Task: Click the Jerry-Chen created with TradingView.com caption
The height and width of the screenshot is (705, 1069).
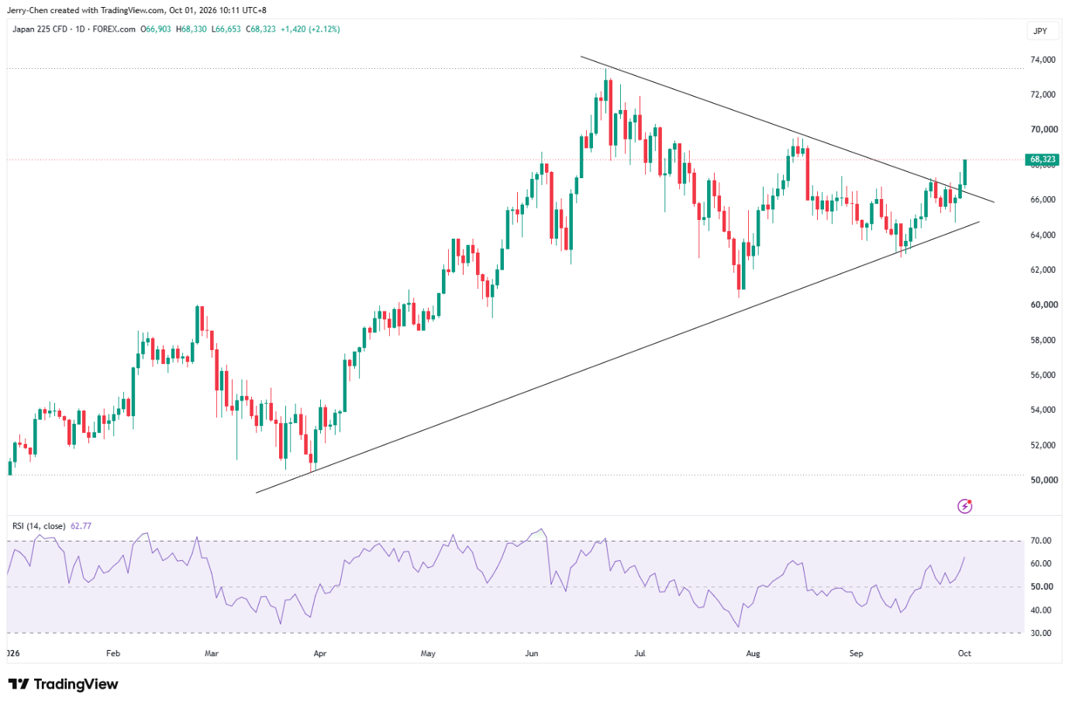Action: click(136, 10)
